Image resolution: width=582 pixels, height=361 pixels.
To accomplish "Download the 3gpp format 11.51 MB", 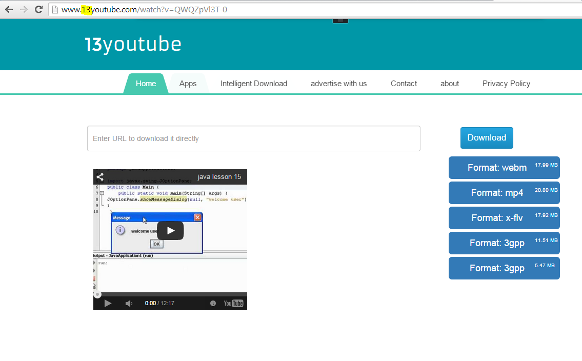I will pyautogui.click(x=504, y=243).
